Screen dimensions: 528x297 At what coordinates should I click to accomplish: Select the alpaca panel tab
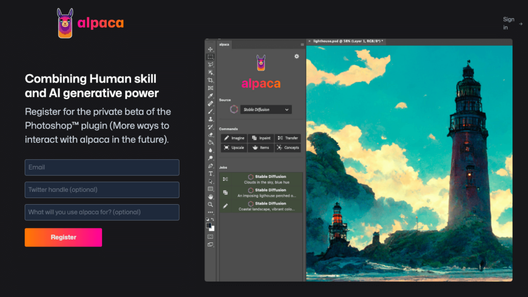pyautogui.click(x=224, y=45)
